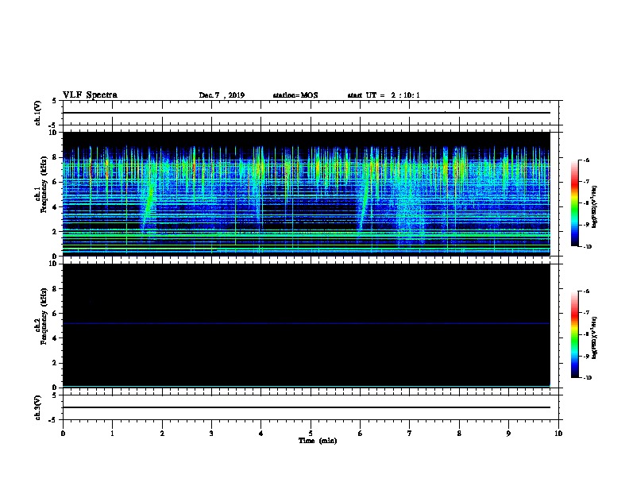Click the '-10' value on ch.2 color scale
This screenshot has width=629, height=486.
point(587,378)
